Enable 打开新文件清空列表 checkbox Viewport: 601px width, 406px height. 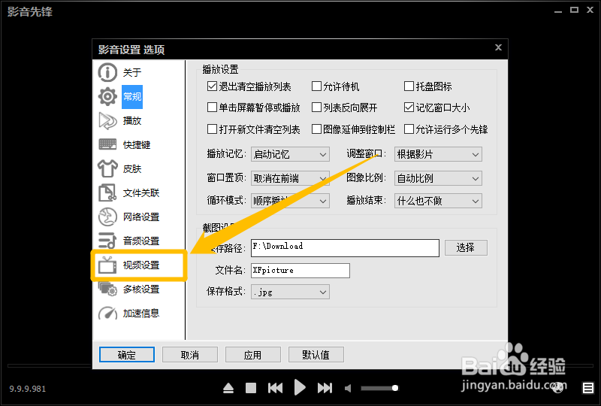212,129
